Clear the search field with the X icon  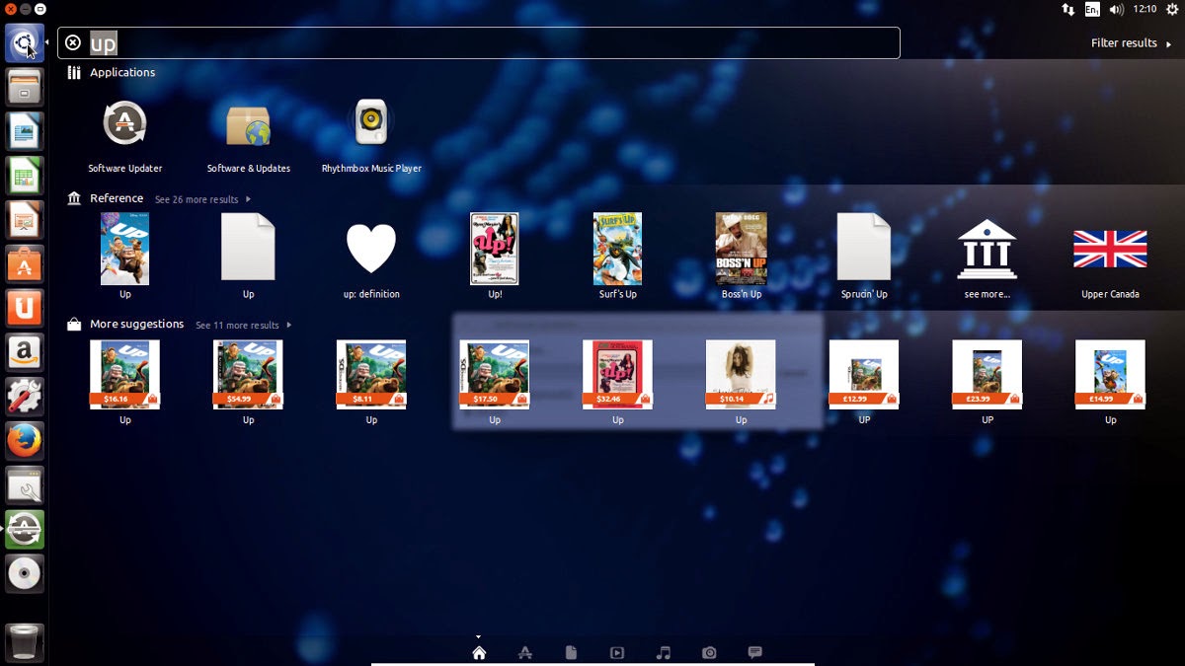pyautogui.click(x=73, y=42)
